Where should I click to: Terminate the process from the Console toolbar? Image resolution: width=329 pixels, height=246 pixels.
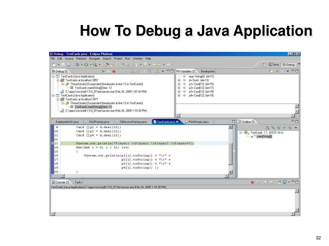(252, 182)
